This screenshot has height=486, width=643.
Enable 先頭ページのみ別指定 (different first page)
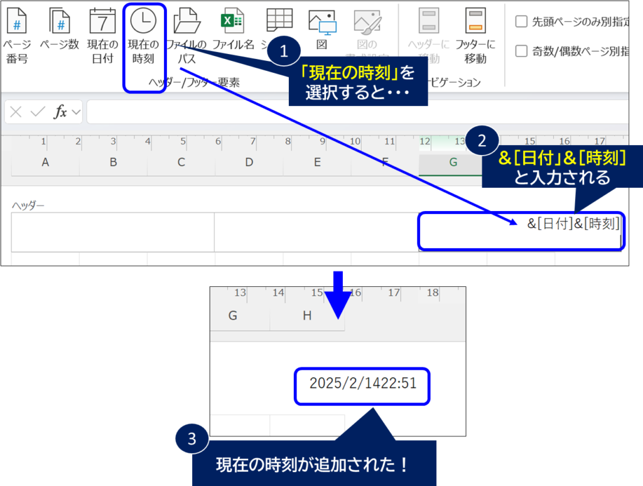[x=522, y=21]
